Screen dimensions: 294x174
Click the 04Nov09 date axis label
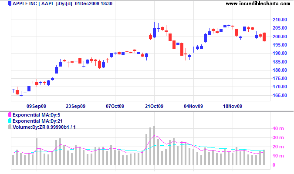click(x=193, y=106)
